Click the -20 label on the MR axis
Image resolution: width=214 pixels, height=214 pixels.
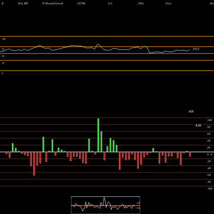tap(209, 161)
